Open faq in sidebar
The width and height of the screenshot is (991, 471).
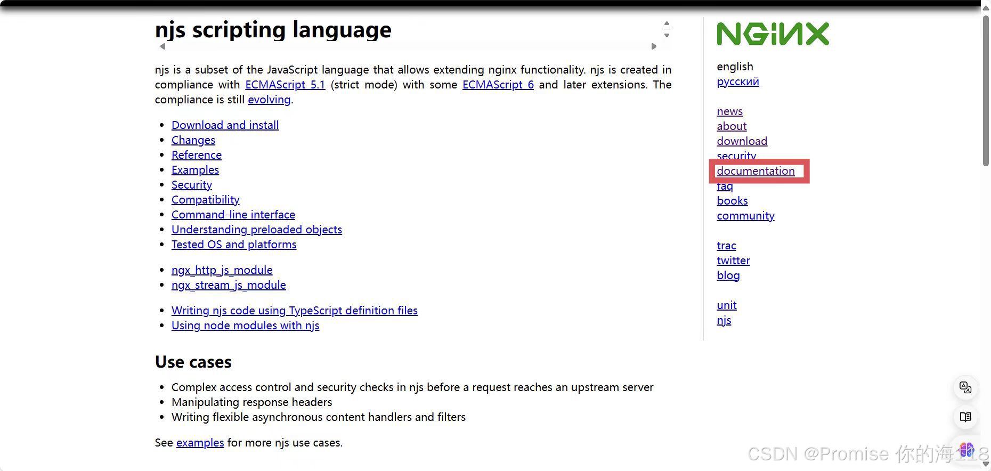[725, 187]
